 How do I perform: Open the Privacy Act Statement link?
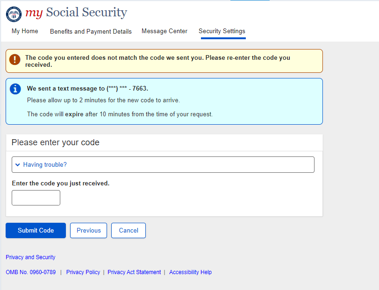tap(134, 272)
